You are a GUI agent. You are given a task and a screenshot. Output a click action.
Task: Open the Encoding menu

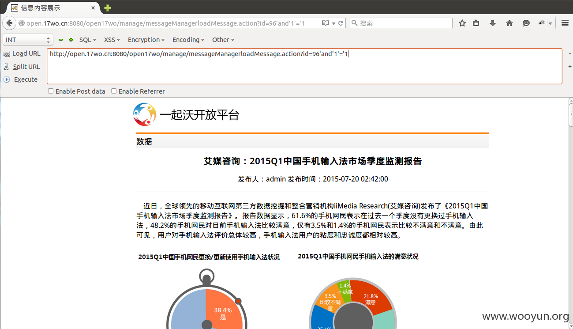pos(188,40)
